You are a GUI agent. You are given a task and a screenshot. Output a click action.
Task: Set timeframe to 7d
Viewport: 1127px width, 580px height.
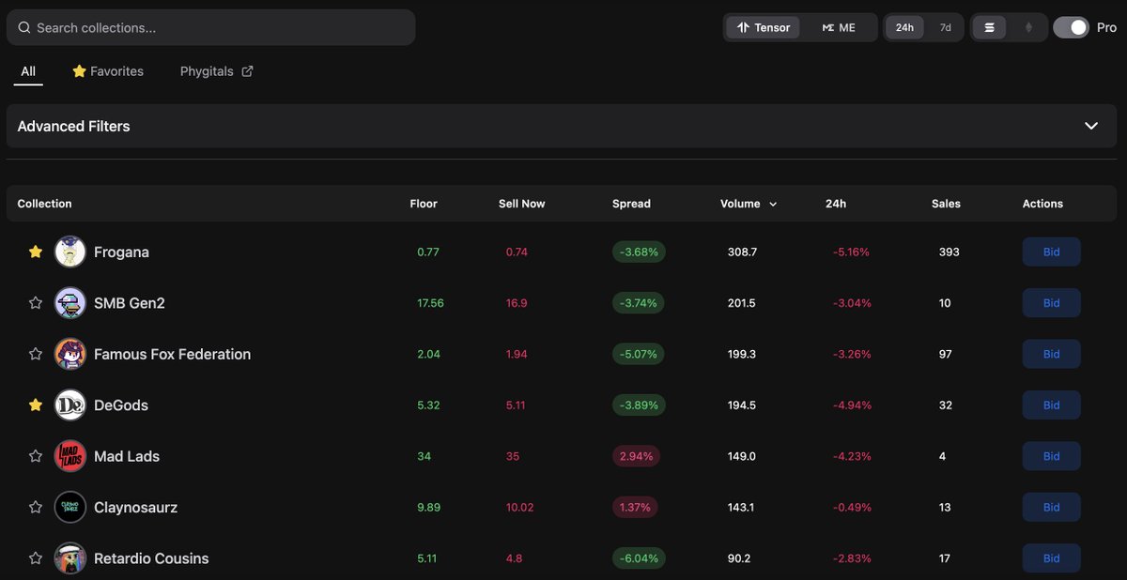(x=946, y=27)
